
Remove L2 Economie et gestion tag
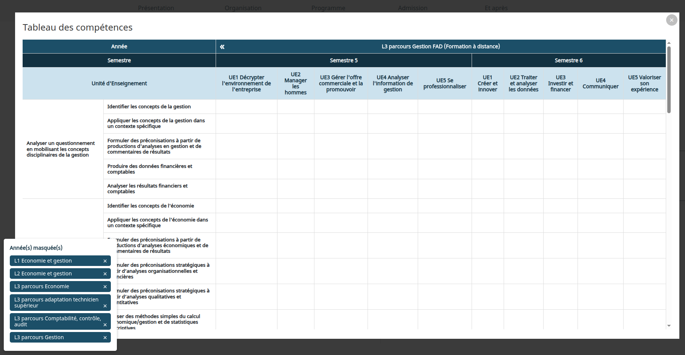click(x=105, y=274)
